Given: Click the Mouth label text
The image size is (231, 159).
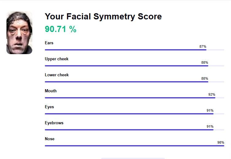Looking at the screenshot, I should tap(51, 91).
